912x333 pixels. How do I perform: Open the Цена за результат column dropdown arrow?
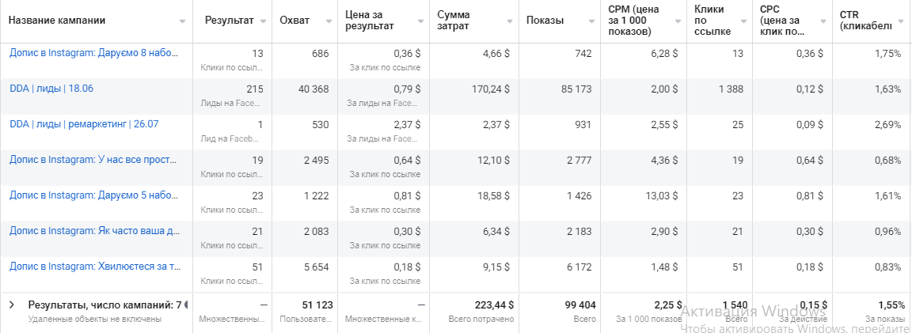(x=421, y=21)
